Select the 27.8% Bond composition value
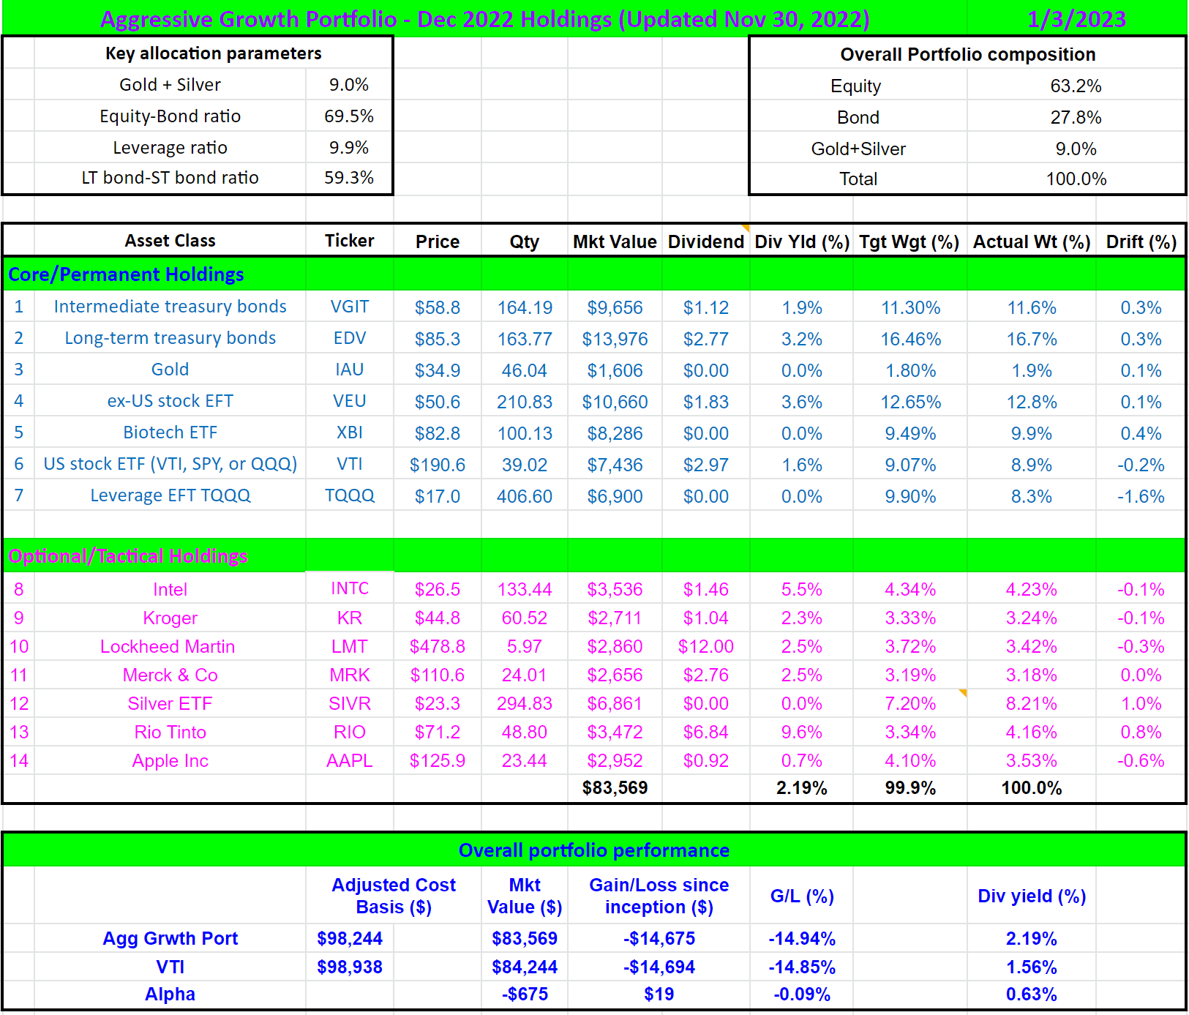Screen dimensions: 1189x1015 pos(1076,118)
